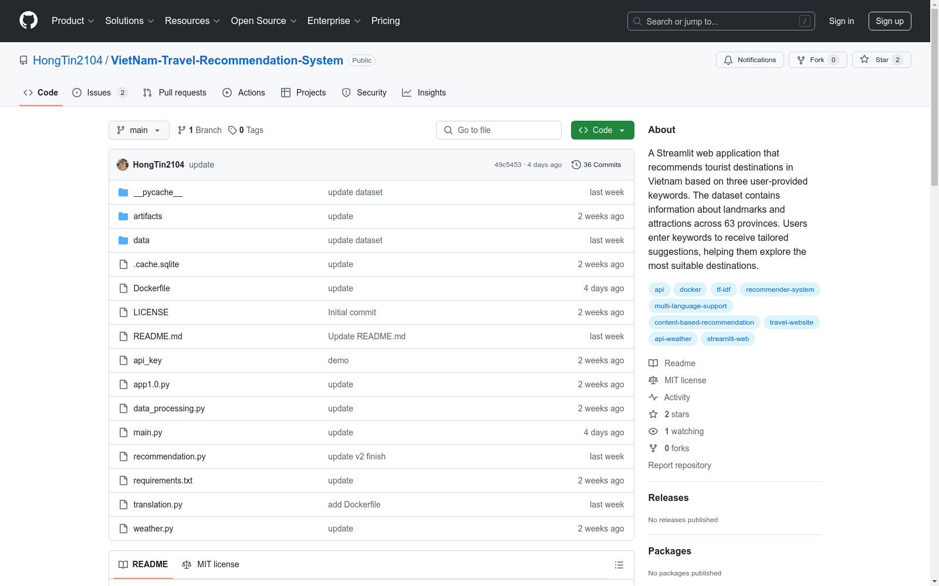
Task: Click the branch icon next to 1 Branch
Action: click(182, 130)
